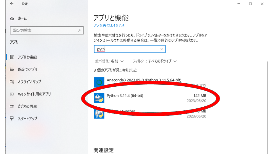Open 並べ替え: 名前 sort dropdown
This screenshot has width=274, height=154.
point(109,61)
